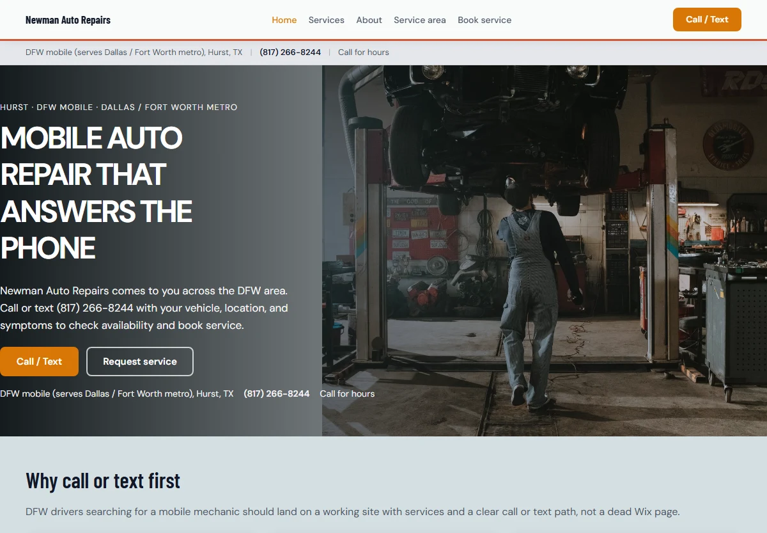Click the phone number in the top info bar
The width and height of the screenshot is (767, 533).
(290, 52)
